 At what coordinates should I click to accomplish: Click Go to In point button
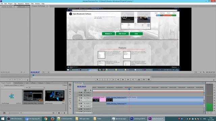tap(113, 80)
